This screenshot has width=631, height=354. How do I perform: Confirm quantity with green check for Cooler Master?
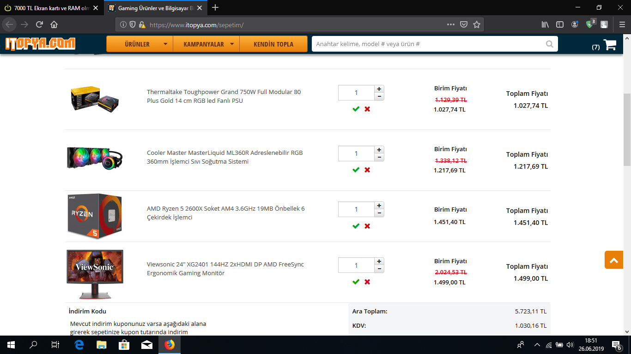tap(356, 170)
